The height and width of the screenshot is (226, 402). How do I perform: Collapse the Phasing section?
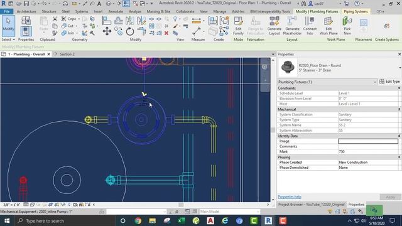pyautogui.click(x=399, y=157)
